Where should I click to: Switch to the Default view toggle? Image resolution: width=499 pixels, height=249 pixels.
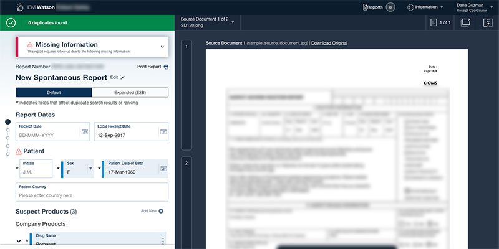tap(54, 92)
